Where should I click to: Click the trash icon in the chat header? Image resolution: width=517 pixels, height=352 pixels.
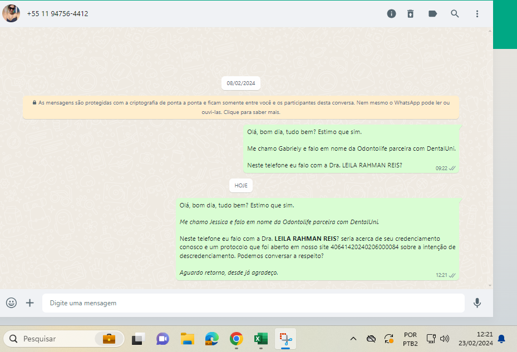click(x=411, y=14)
